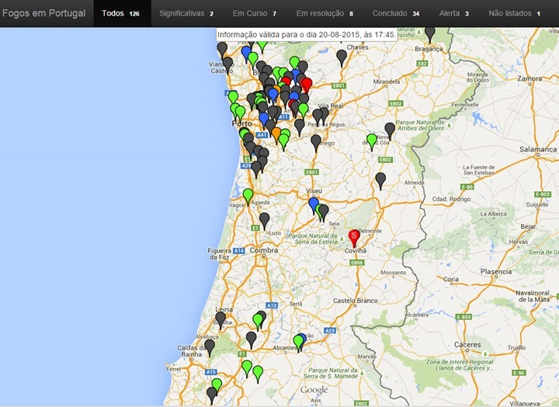The image size is (559, 407).
Task: Click the grey marker near Bragança
Action: (430, 36)
